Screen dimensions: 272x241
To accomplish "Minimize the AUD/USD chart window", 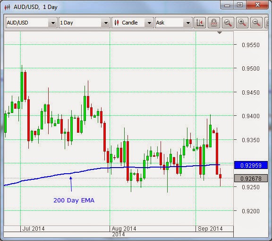I will 227,5.
